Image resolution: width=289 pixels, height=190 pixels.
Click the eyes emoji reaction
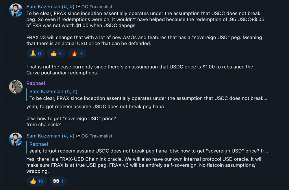56,181
